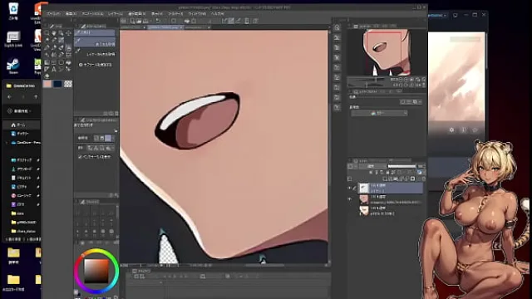Toggle the checkbox at the bottom of tool property panel
532x299 pixels.
click(80, 157)
